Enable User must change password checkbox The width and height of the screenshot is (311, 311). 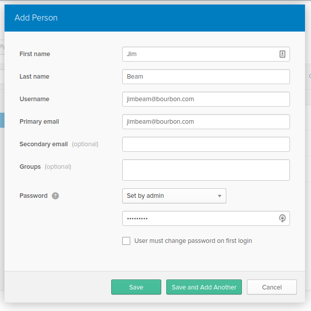click(x=126, y=241)
